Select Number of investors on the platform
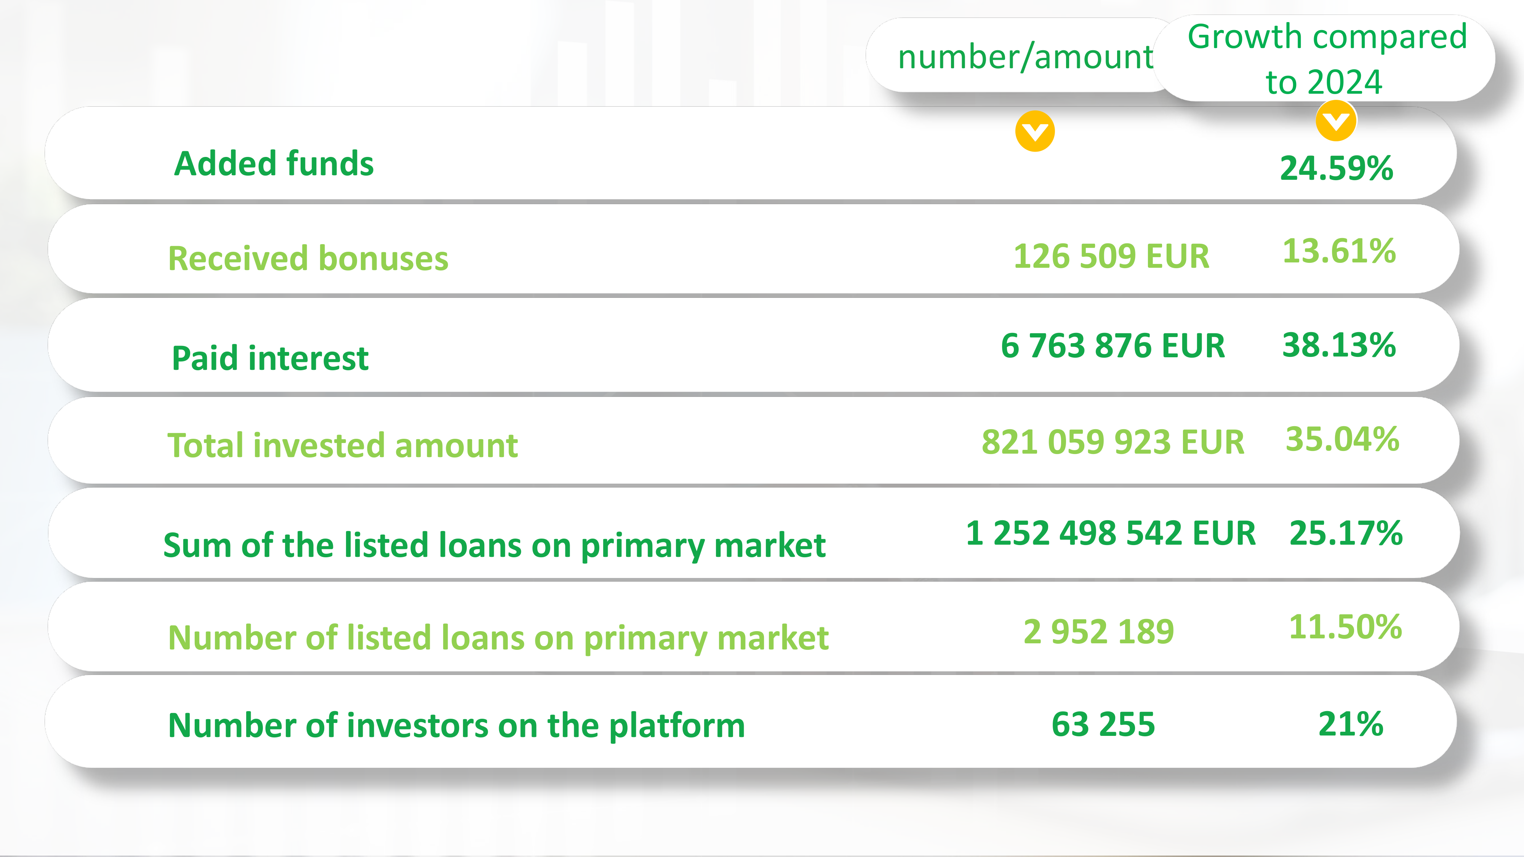The height and width of the screenshot is (857, 1524). [456, 725]
